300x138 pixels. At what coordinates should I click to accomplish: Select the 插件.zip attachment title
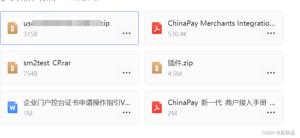tap(180, 63)
